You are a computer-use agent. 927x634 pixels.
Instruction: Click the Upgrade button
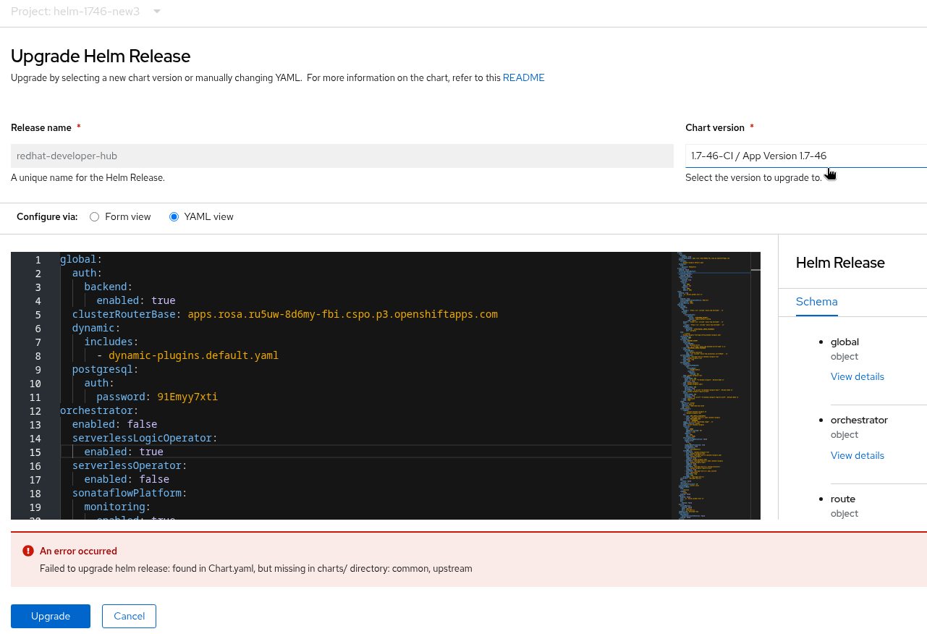click(51, 616)
